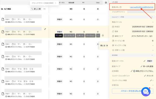Viewport: 156px width, 99px height.
Task: Select the 6/1検証 folder name
Action: click(8, 9)
